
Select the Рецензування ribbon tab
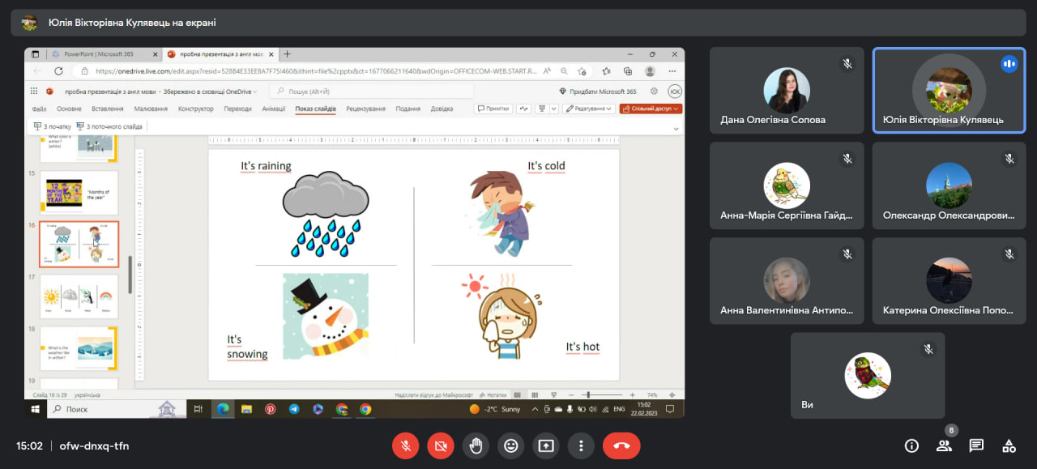point(365,109)
